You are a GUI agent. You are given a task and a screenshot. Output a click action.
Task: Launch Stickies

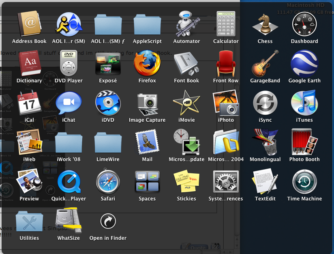coord(186,181)
